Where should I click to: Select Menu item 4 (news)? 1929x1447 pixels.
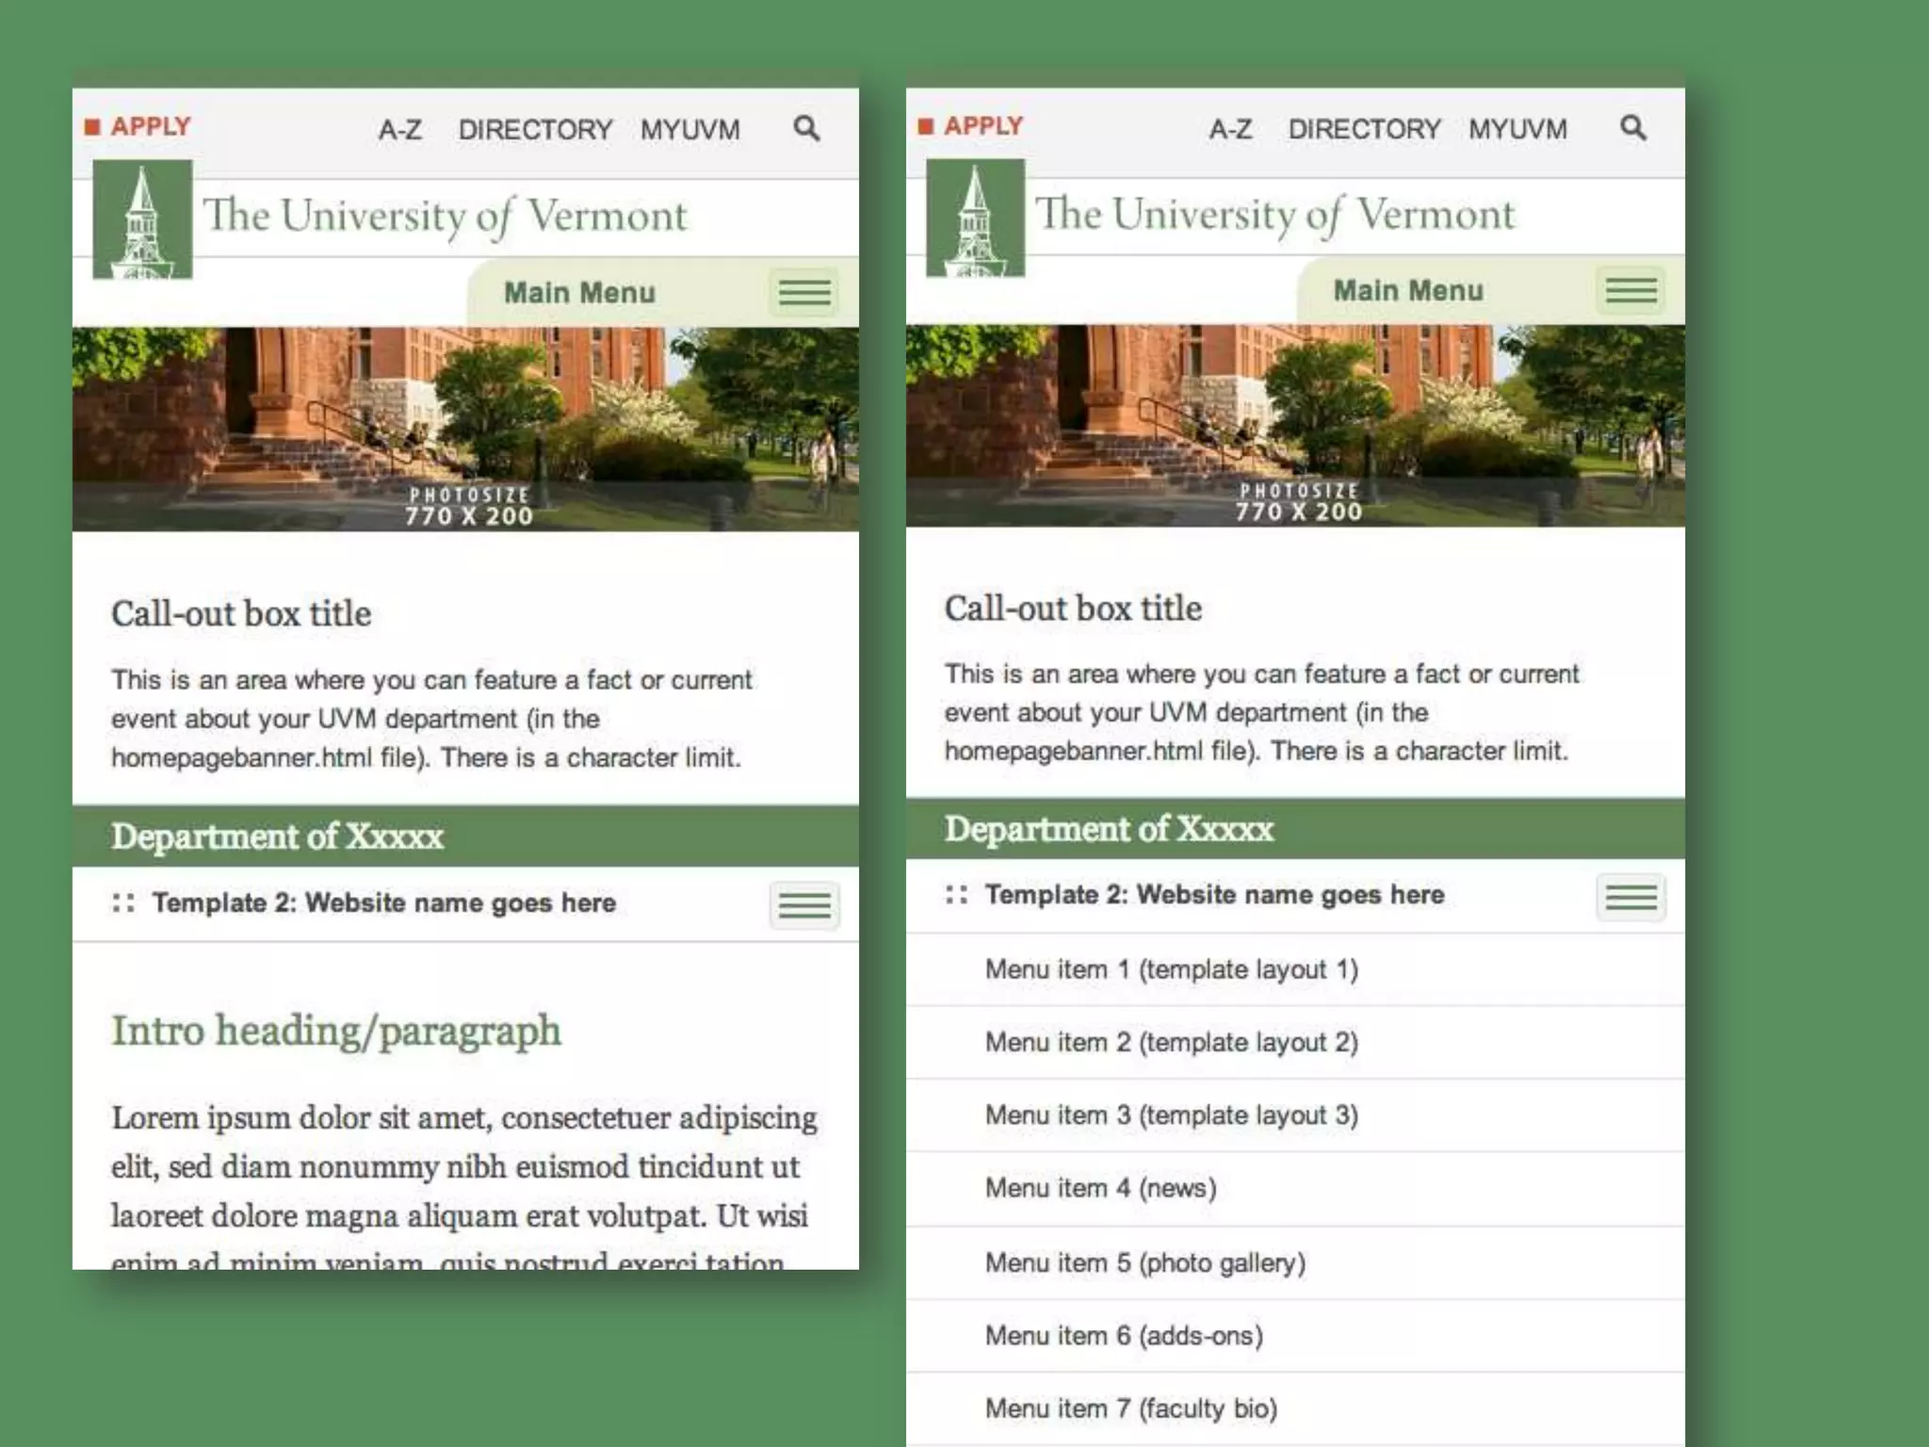1100,1188
